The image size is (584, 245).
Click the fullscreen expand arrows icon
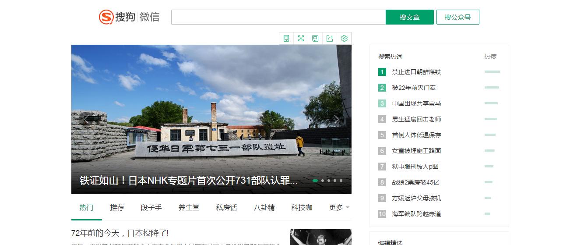(x=301, y=39)
